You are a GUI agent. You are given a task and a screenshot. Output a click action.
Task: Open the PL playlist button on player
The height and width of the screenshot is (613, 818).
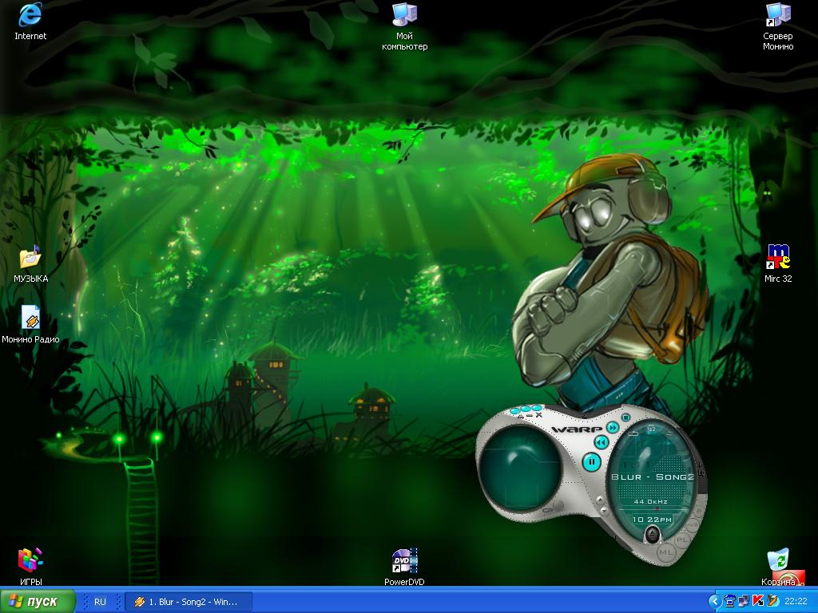(682, 540)
